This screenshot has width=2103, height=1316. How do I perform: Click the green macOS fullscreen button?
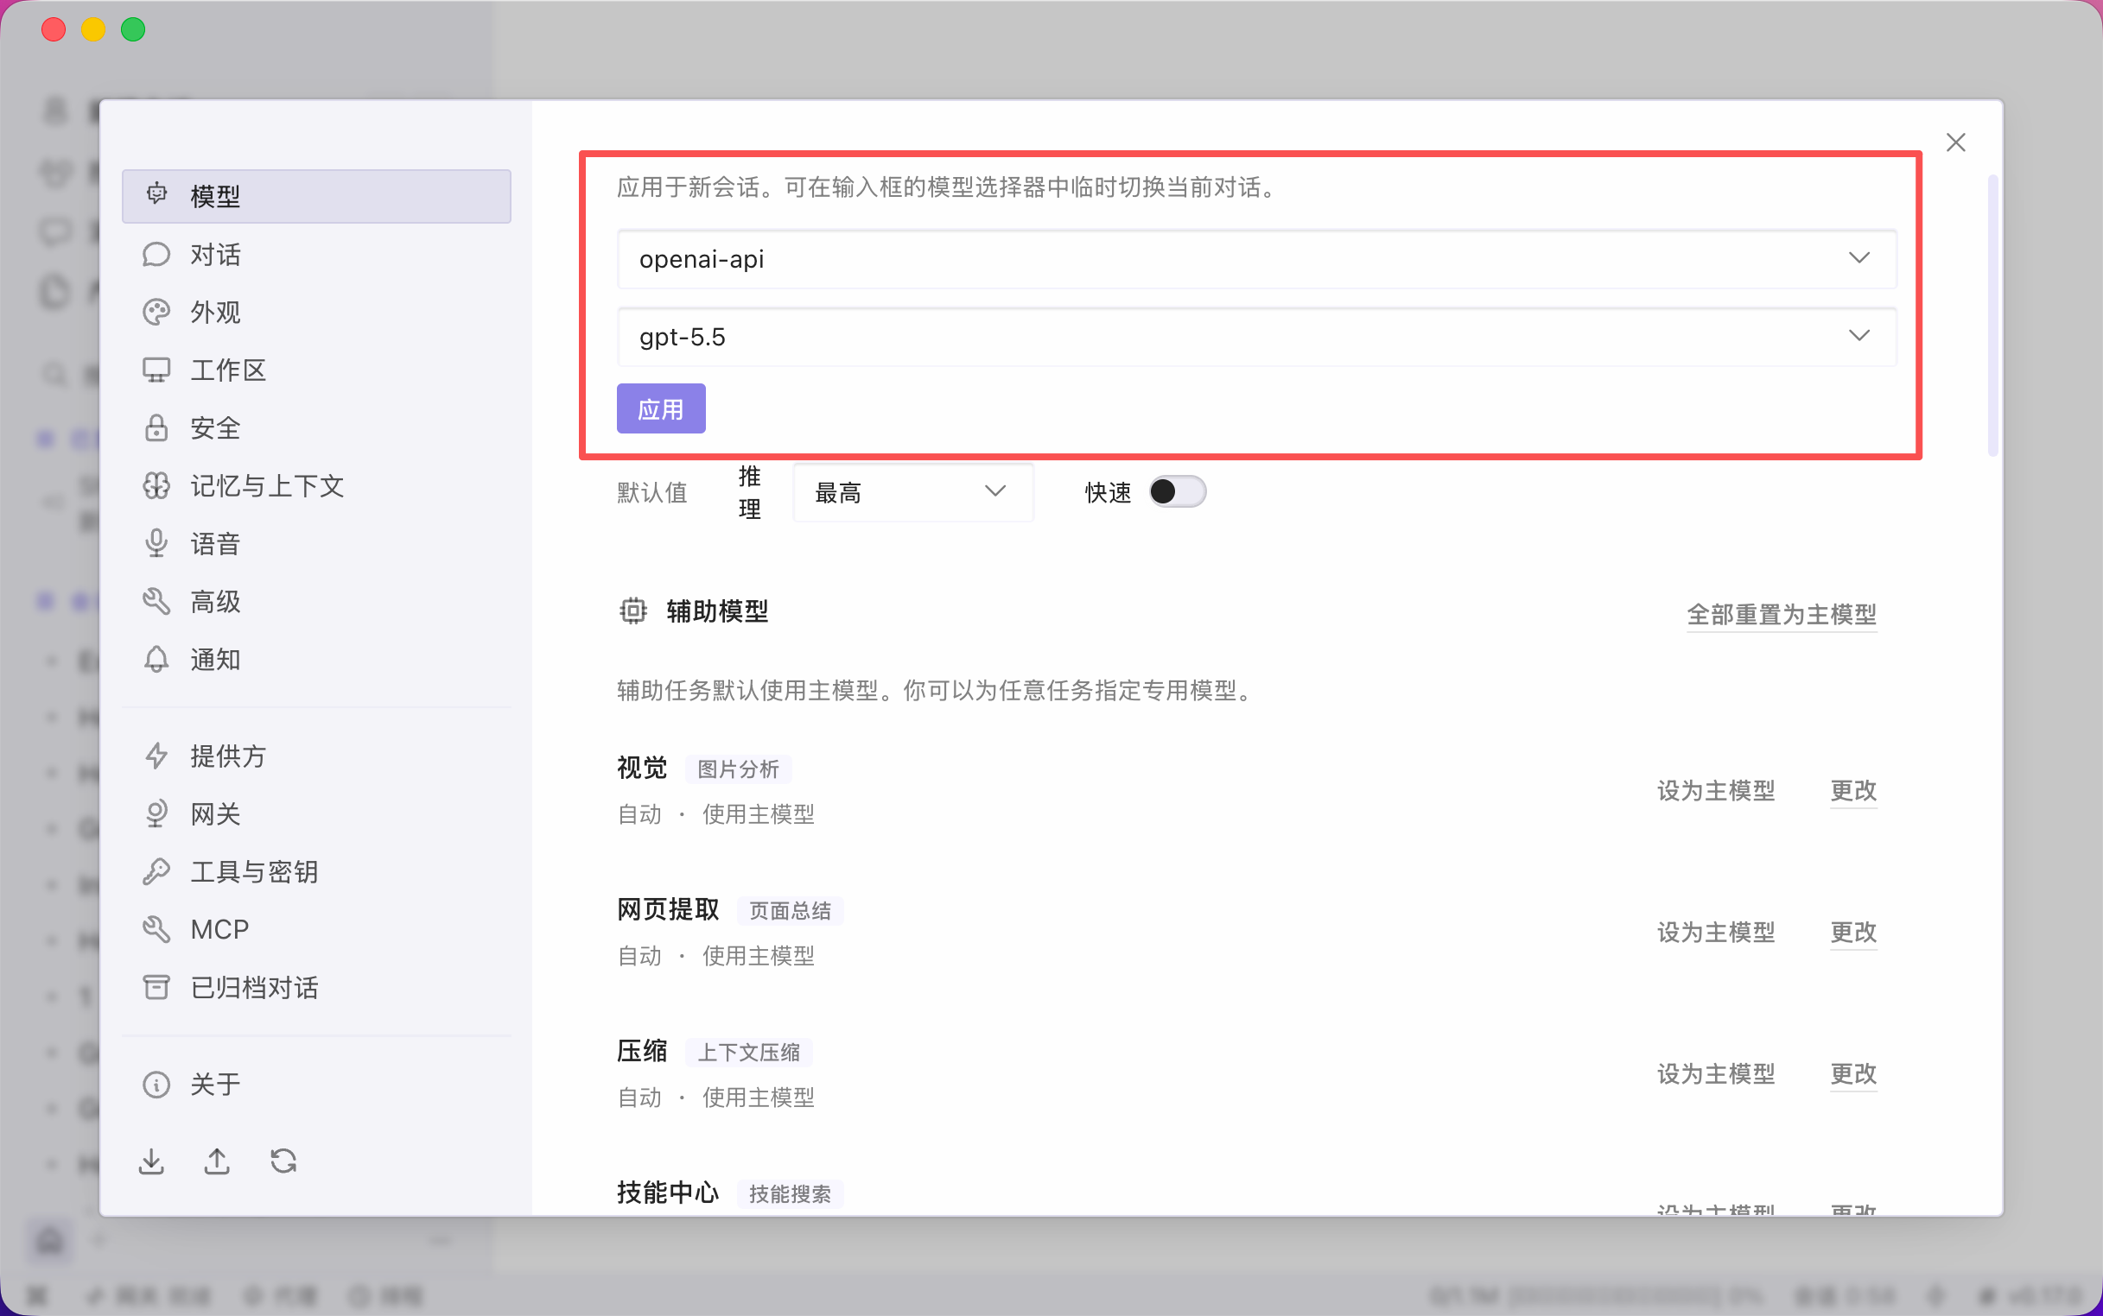pyautogui.click(x=133, y=29)
